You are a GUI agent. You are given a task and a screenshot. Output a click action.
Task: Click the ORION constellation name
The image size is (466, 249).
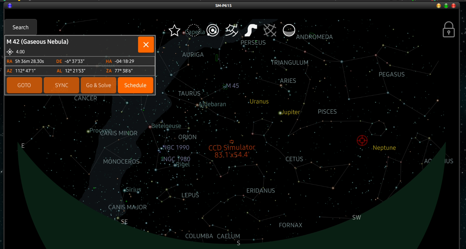187,137
